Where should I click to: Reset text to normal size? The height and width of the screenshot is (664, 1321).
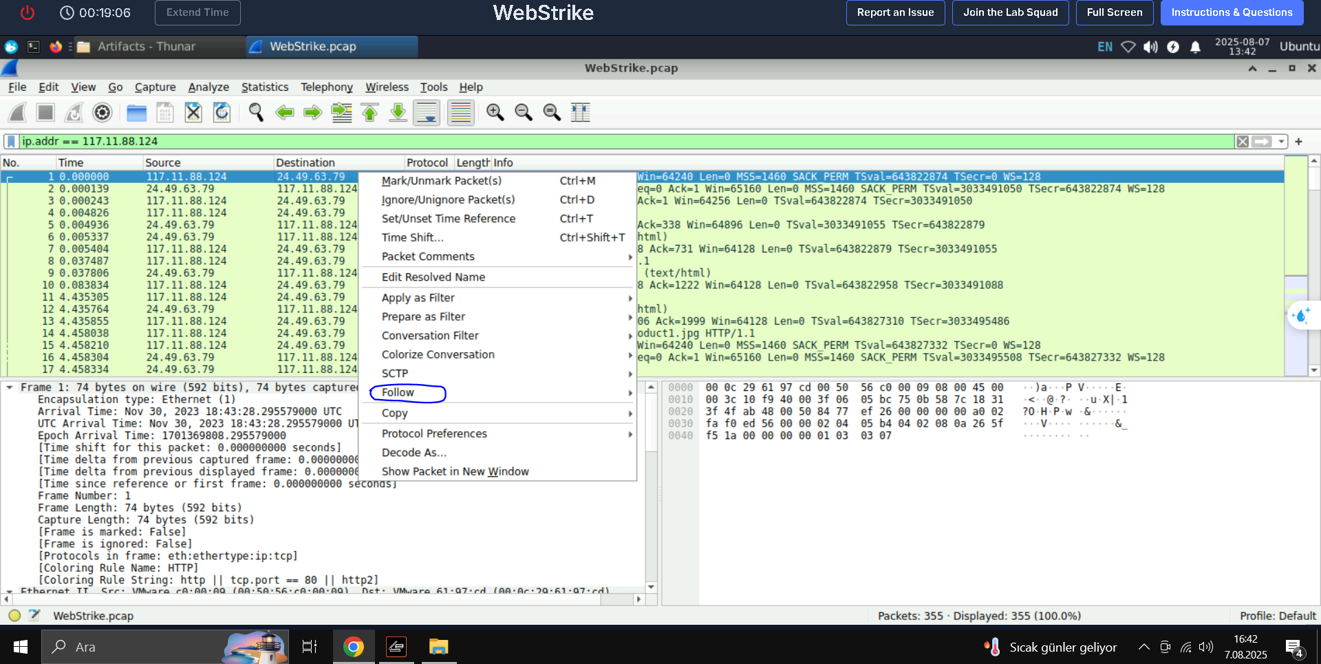(x=552, y=112)
